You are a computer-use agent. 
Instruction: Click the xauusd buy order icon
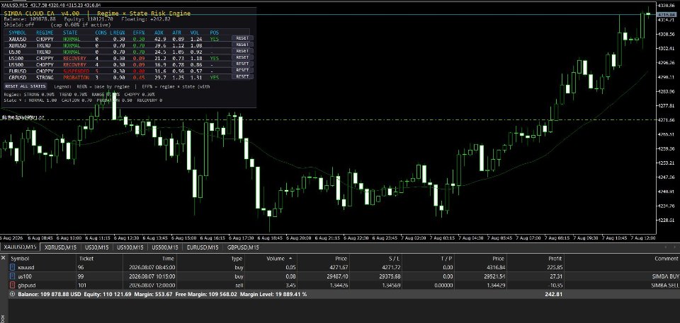pos(12,268)
